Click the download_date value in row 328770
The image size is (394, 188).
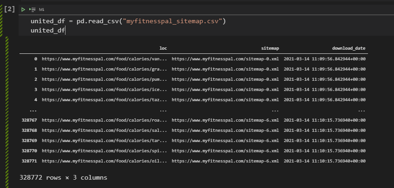325,151
